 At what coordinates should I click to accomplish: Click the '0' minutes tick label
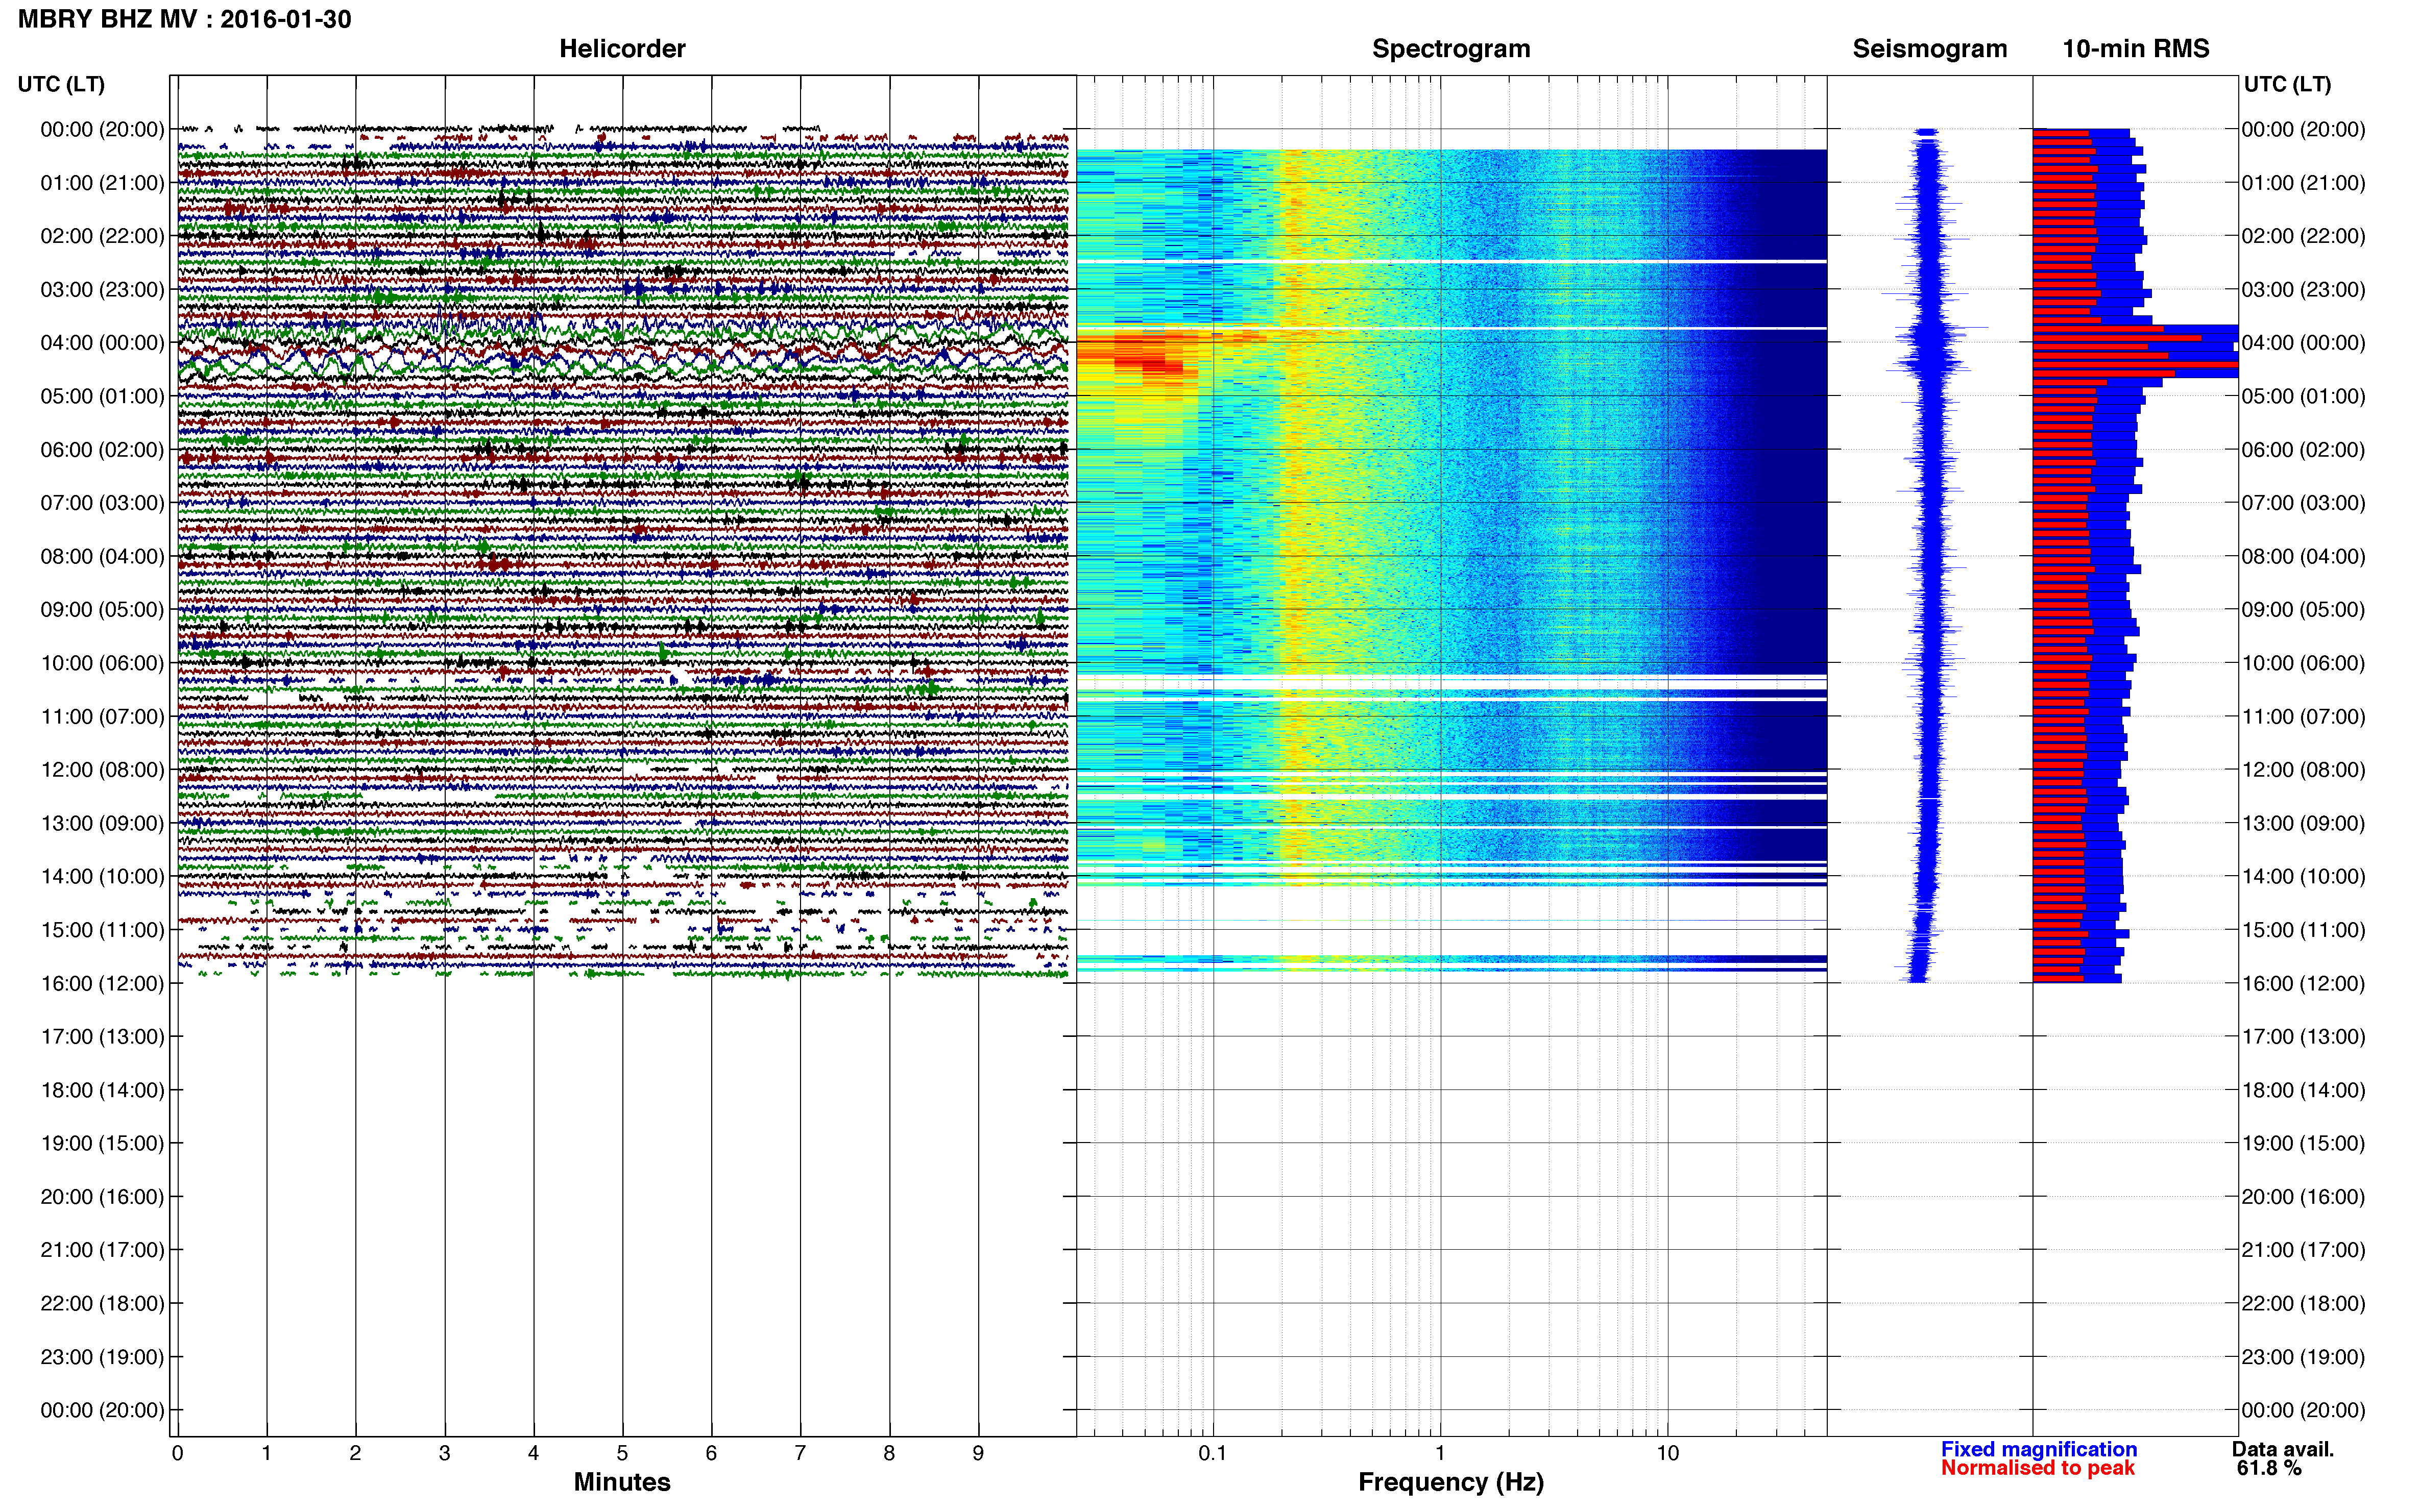(178, 1453)
